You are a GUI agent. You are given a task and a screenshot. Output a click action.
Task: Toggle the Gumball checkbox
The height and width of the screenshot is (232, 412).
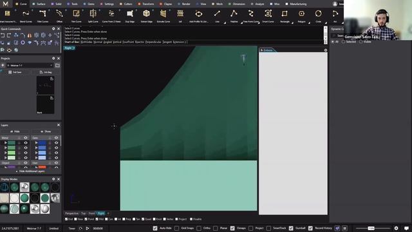291,228
